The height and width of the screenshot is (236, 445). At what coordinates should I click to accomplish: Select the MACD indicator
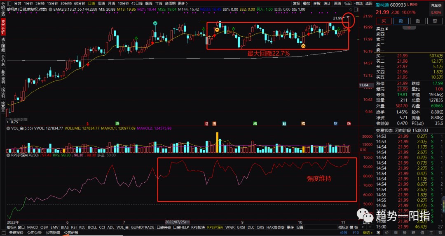pos(33,227)
